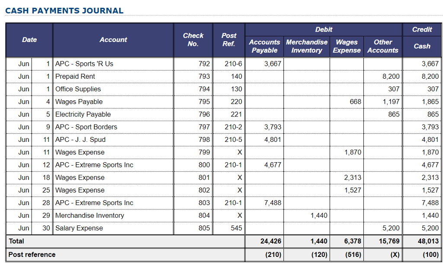Click post reference 140
This screenshot has height=263, width=443.
237,77
